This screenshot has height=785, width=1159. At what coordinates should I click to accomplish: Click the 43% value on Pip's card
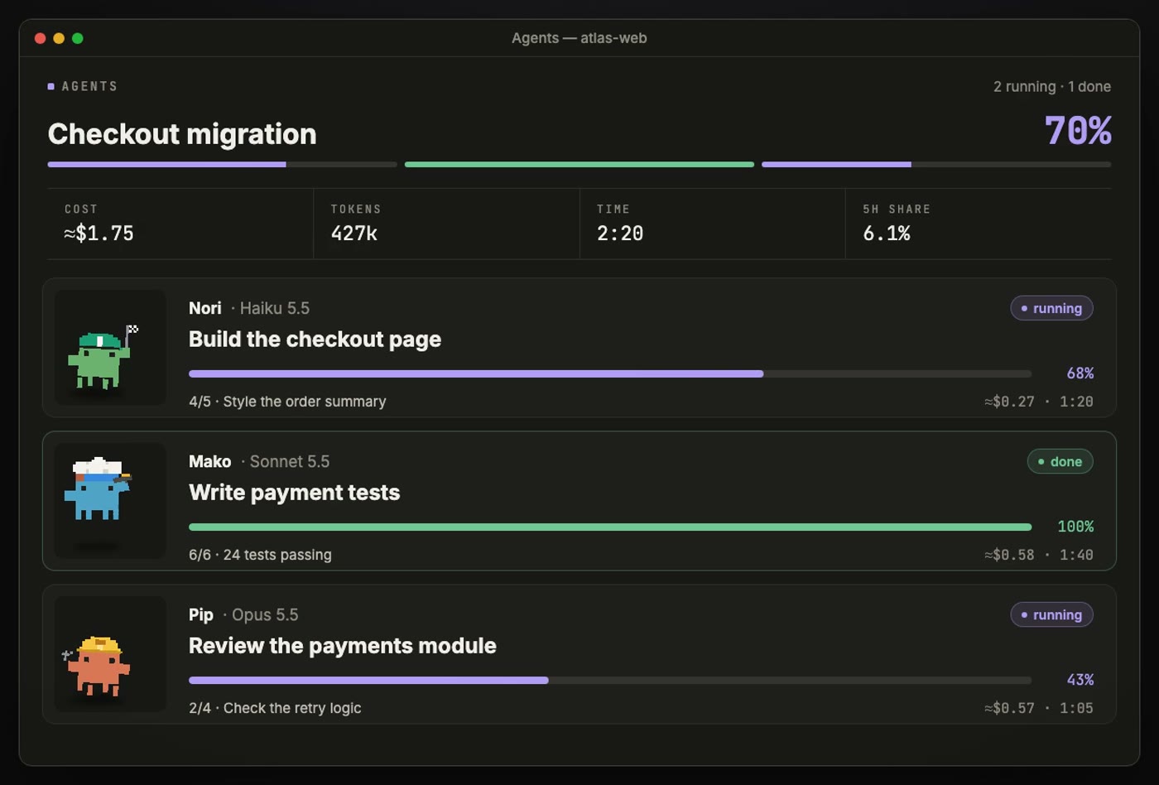click(1080, 680)
